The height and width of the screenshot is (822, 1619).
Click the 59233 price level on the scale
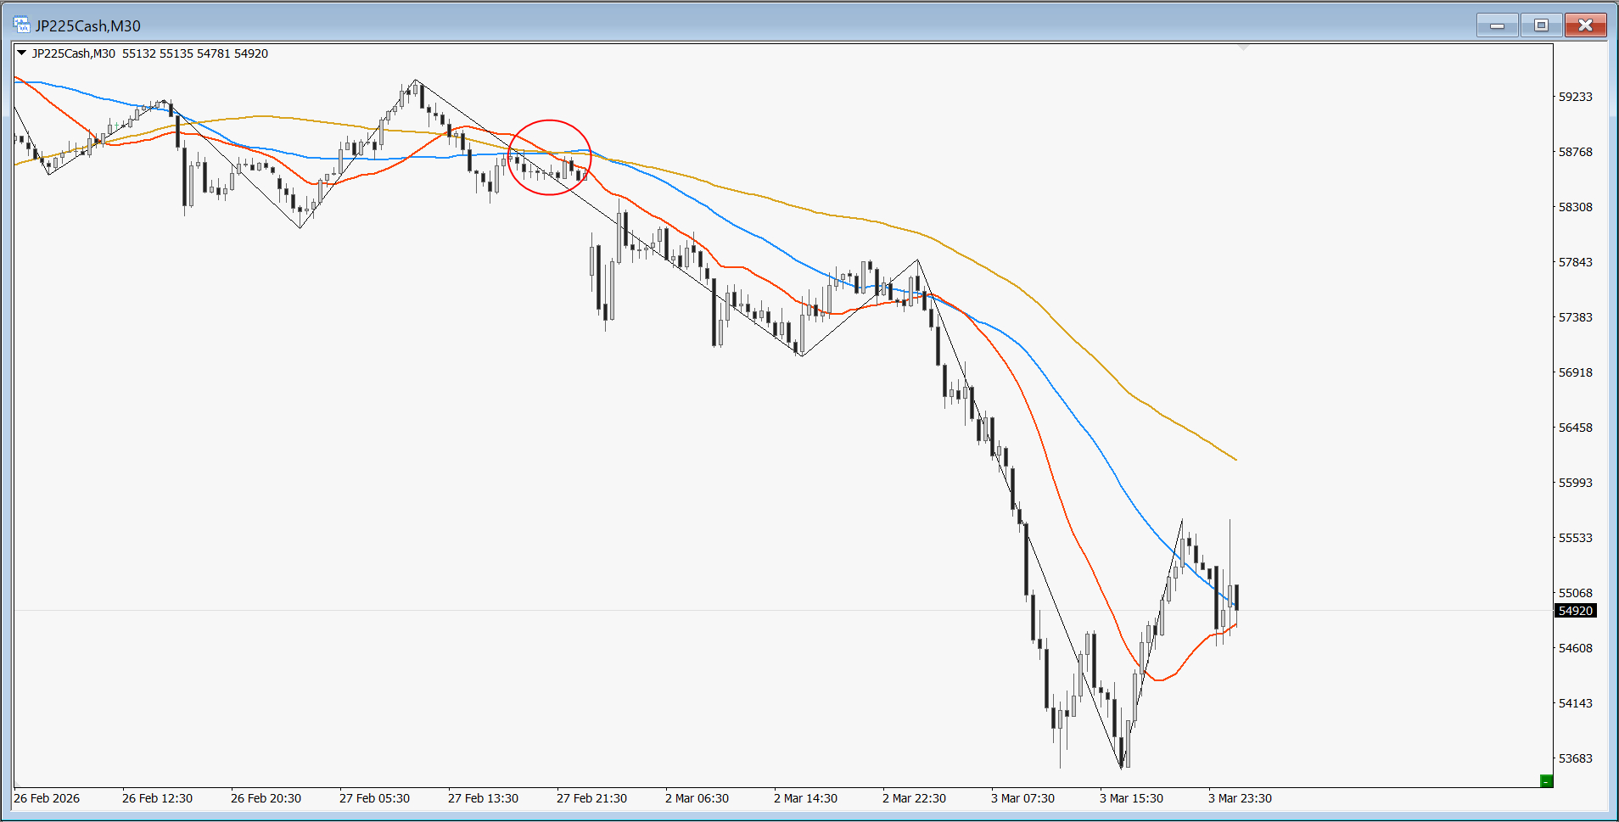point(1575,97)
